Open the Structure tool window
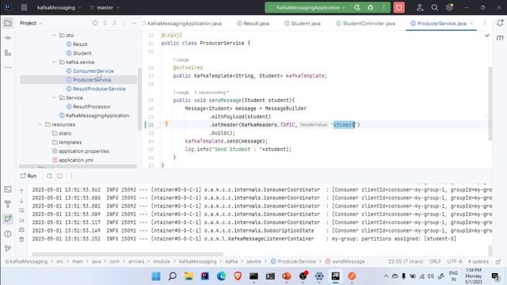 pos(8,53)
